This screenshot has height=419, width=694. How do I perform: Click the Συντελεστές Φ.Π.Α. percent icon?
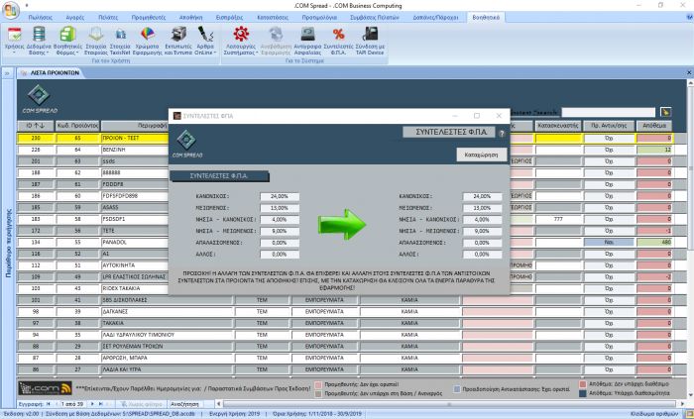pos(339,41)
